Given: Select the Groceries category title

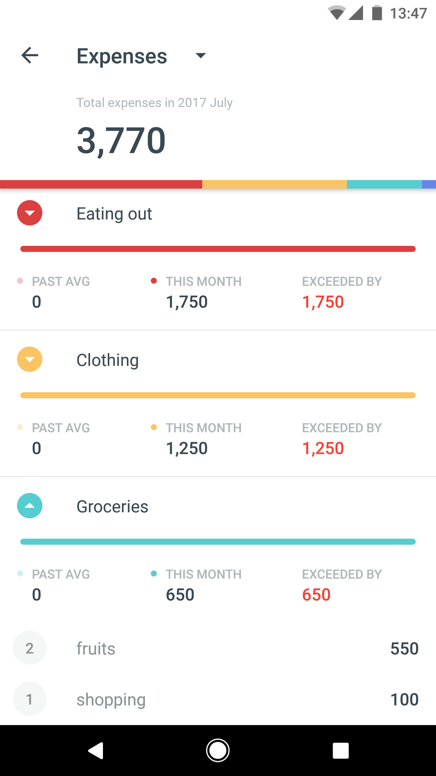Looking at the screenshot, I should coord(112,507).
